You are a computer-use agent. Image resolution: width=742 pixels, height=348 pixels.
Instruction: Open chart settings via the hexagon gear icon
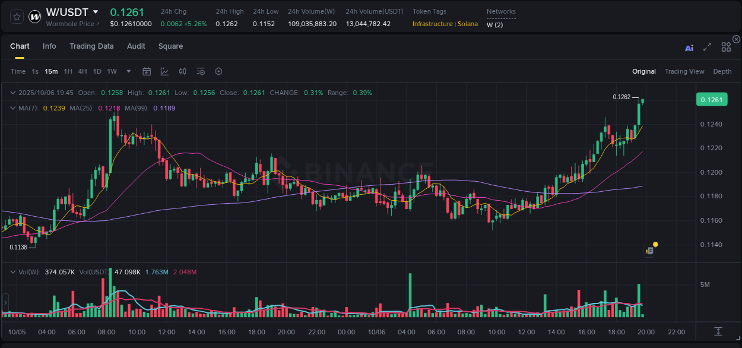click(x=218, y=71)
